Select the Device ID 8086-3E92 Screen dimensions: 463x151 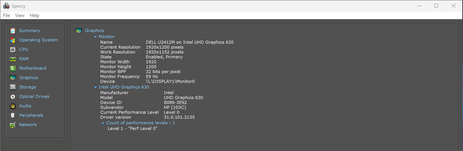176,102
